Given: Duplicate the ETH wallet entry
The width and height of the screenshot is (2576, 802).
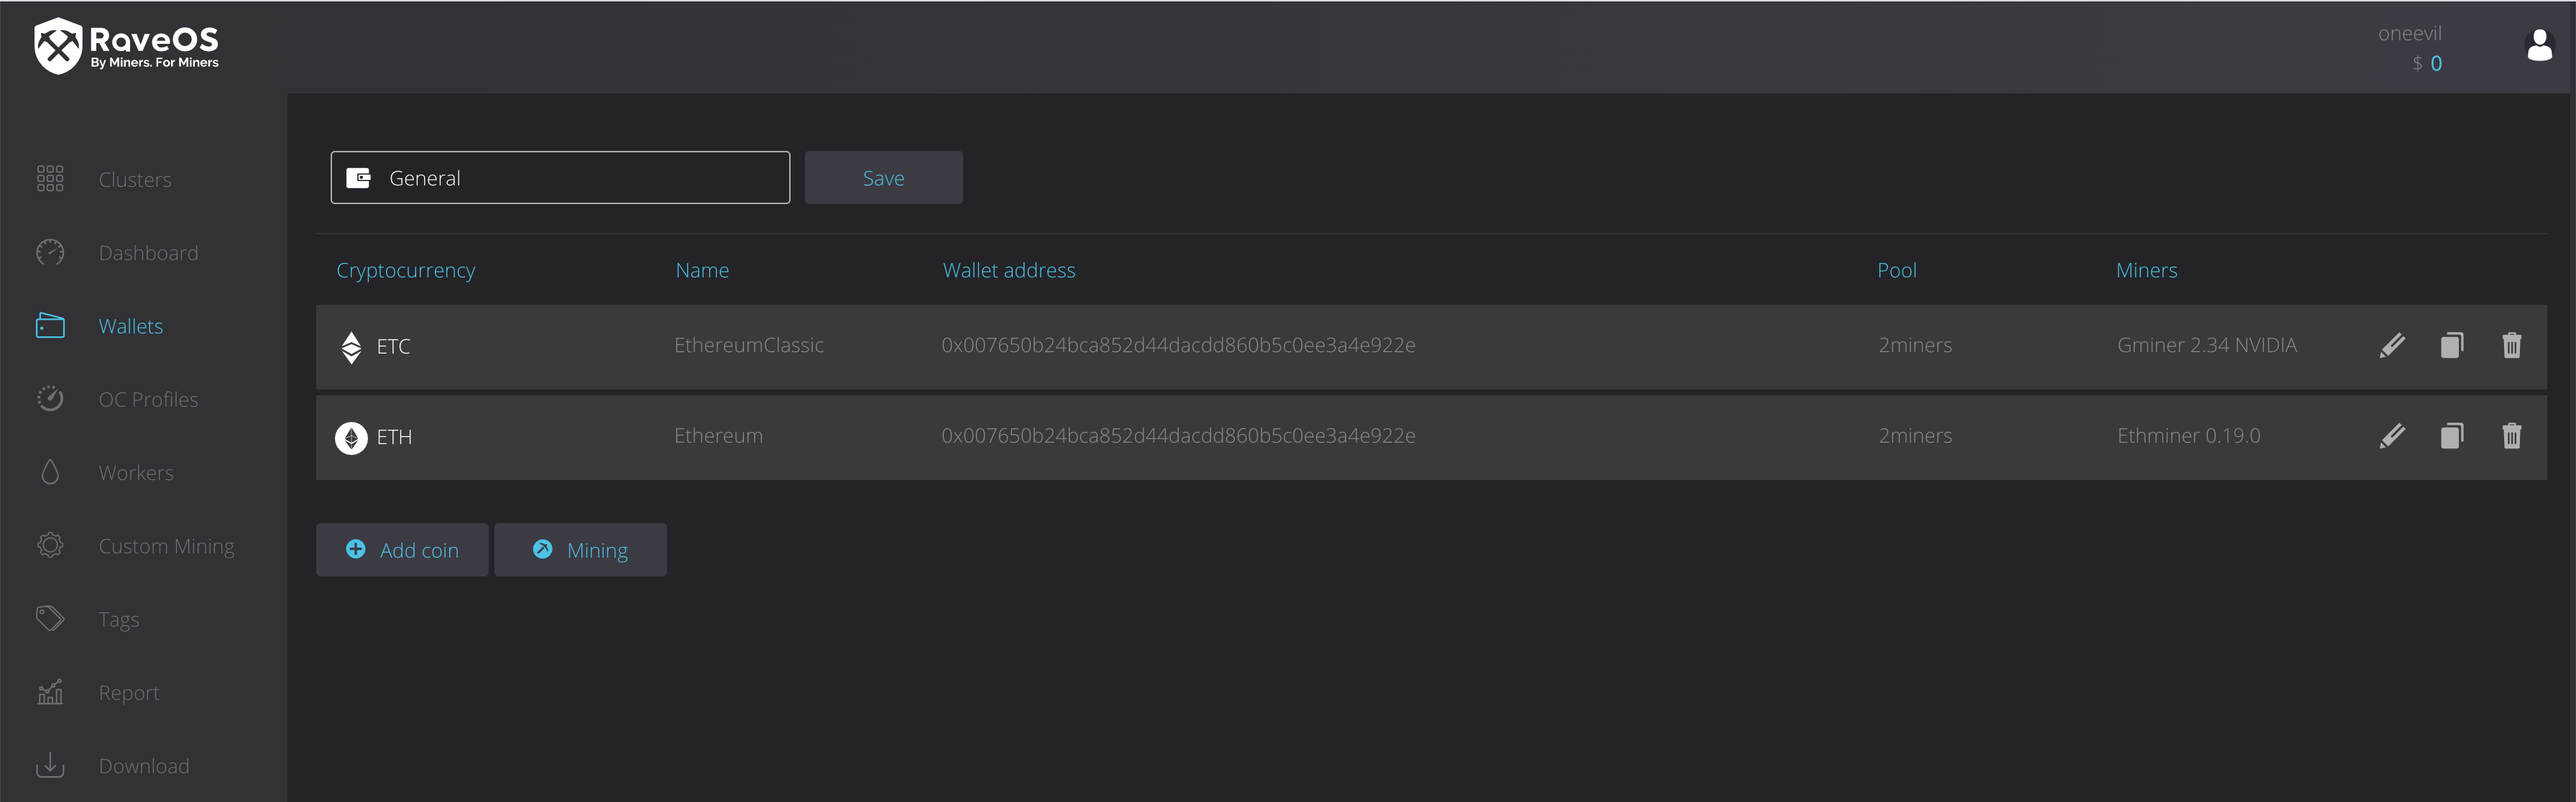Looking at the screenshot, I should click(x=2451, y=436).
